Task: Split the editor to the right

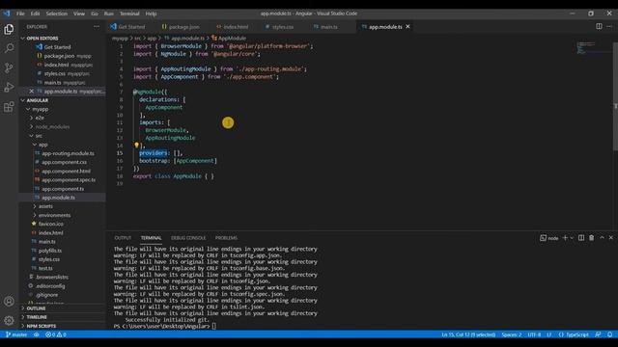Action: [x=599, y=26]
